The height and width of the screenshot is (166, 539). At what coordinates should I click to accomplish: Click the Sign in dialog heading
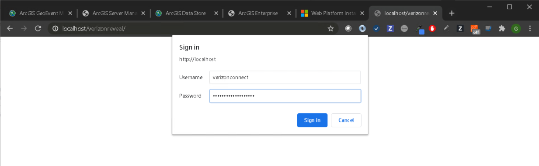coord(189,47)
